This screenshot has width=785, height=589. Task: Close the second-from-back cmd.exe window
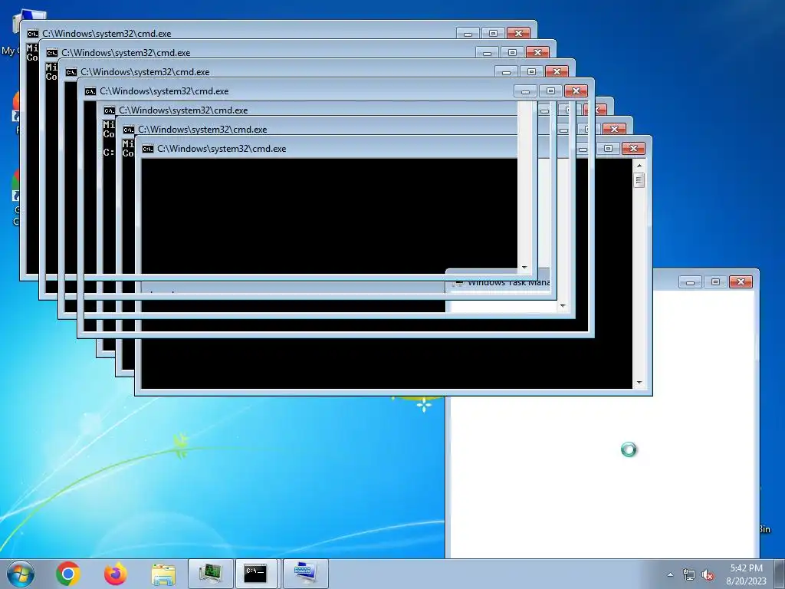coord(537,52)
